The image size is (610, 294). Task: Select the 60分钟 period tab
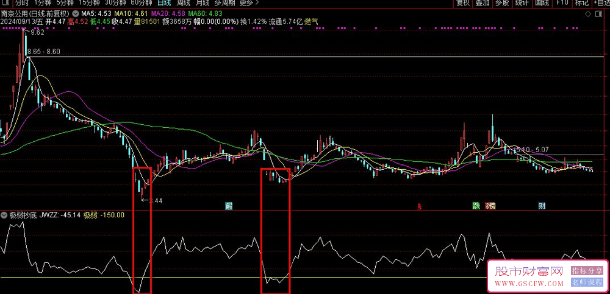142,2
